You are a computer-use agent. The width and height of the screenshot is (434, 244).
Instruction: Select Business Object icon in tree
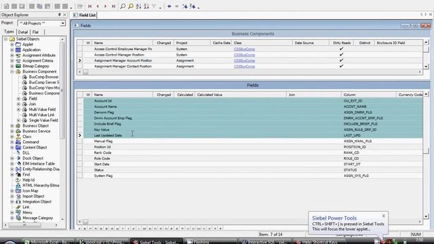[18, 125]
